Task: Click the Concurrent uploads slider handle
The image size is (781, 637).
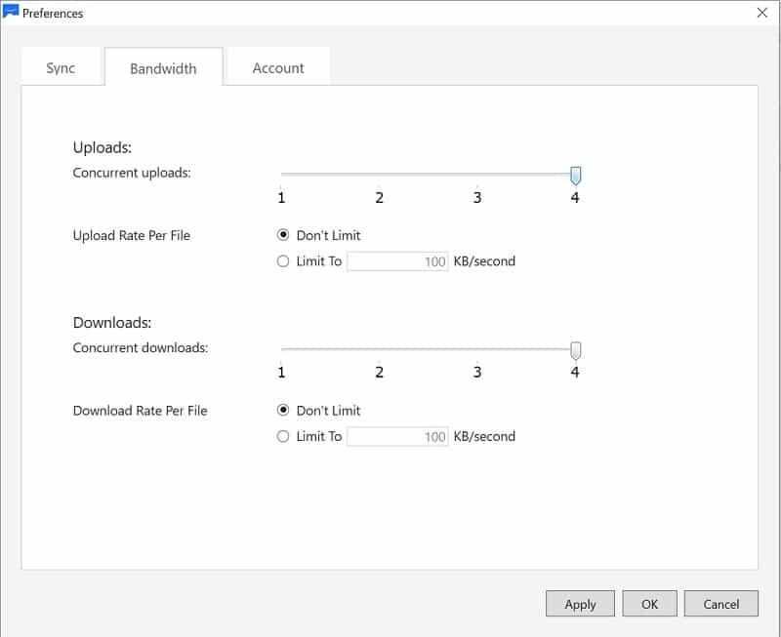Action: point(576,176)
